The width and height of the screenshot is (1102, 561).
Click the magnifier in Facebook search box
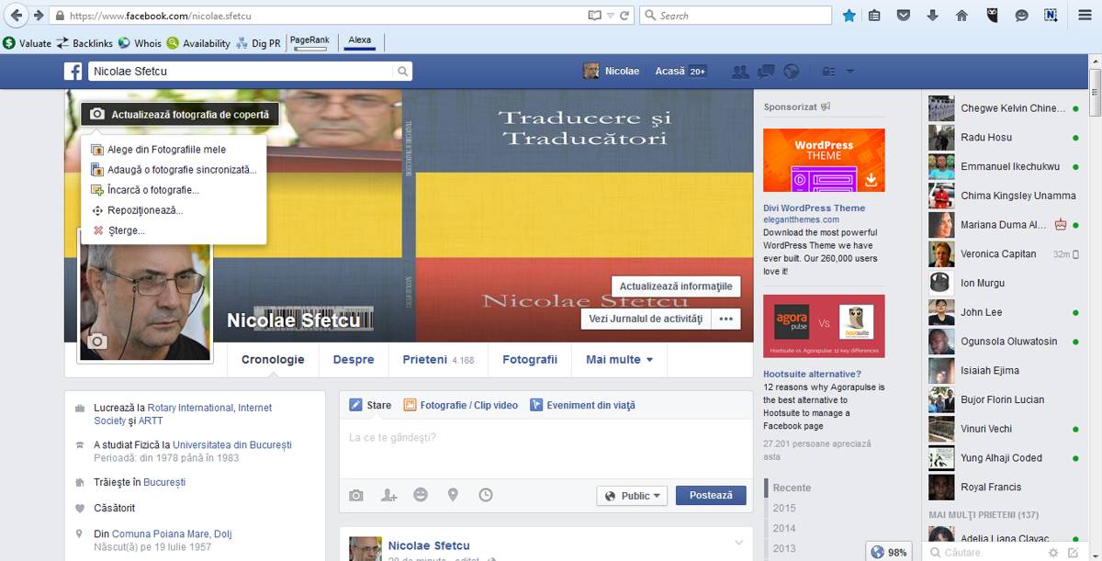coord(402,72)
